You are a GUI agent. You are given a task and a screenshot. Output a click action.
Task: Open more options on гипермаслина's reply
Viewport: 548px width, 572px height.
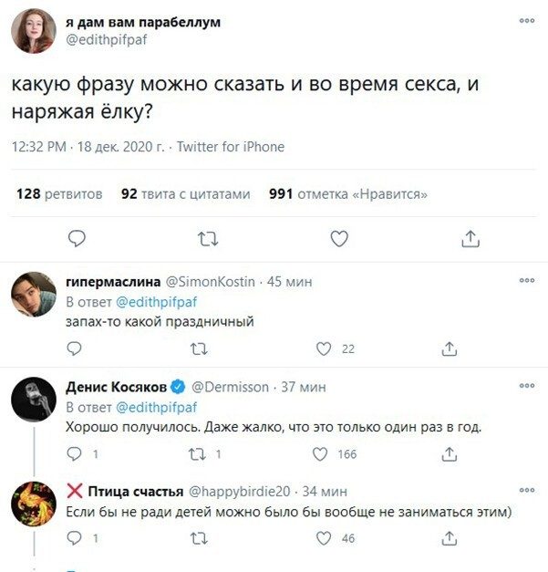click(526, 282)
